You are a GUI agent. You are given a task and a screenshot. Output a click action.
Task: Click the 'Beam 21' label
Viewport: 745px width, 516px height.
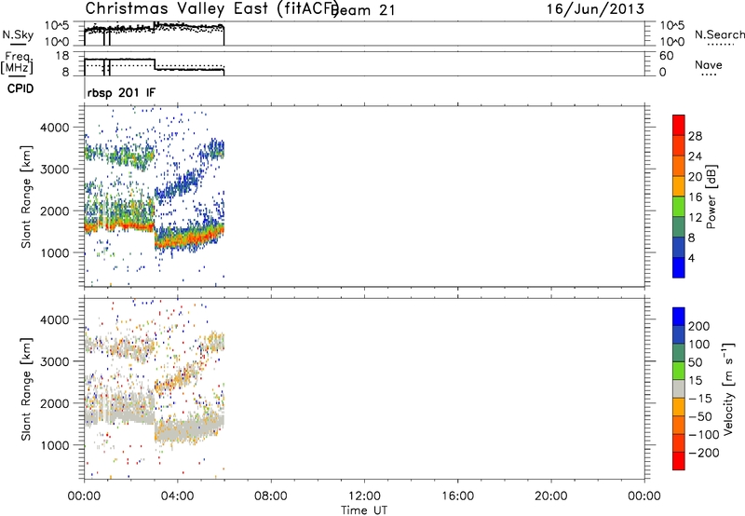(364, 10)
